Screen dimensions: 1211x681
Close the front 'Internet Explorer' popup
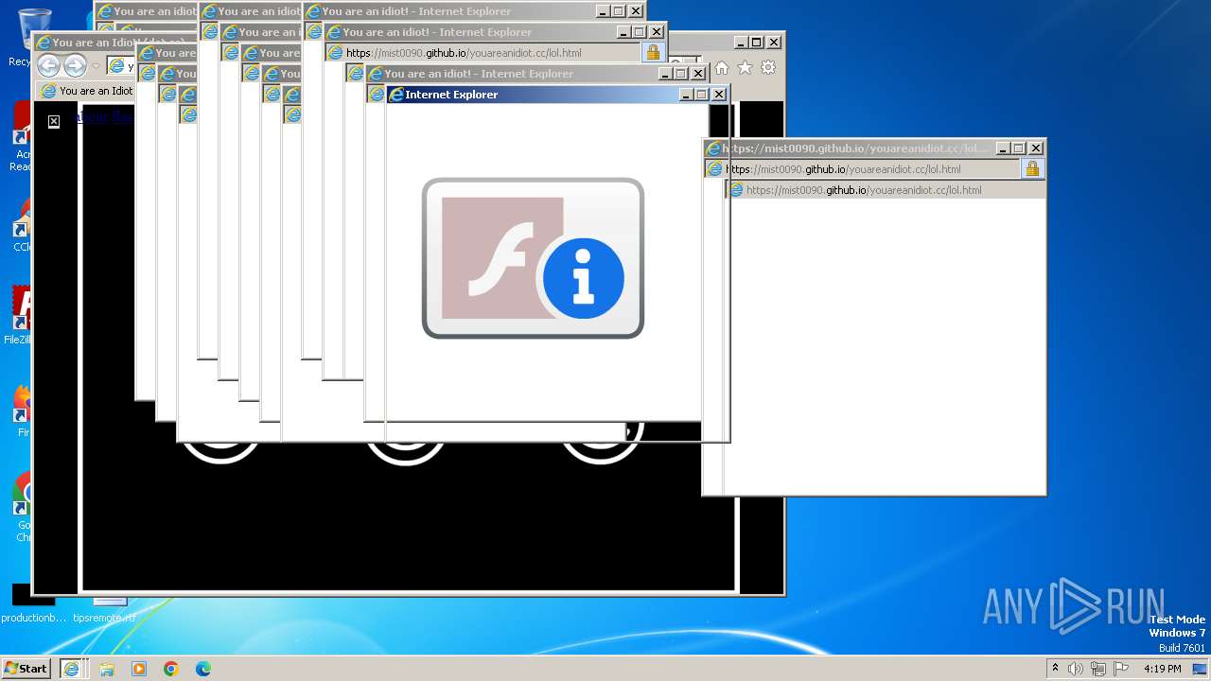tap(719, 95)
